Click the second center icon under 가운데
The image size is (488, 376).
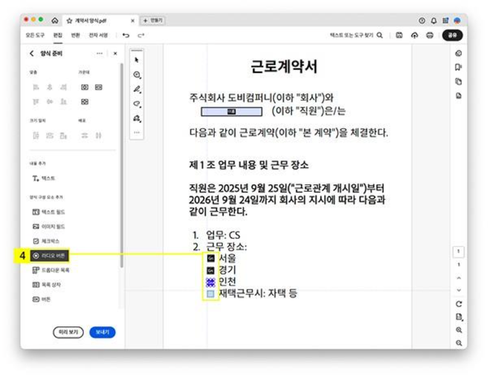point(99,87)
